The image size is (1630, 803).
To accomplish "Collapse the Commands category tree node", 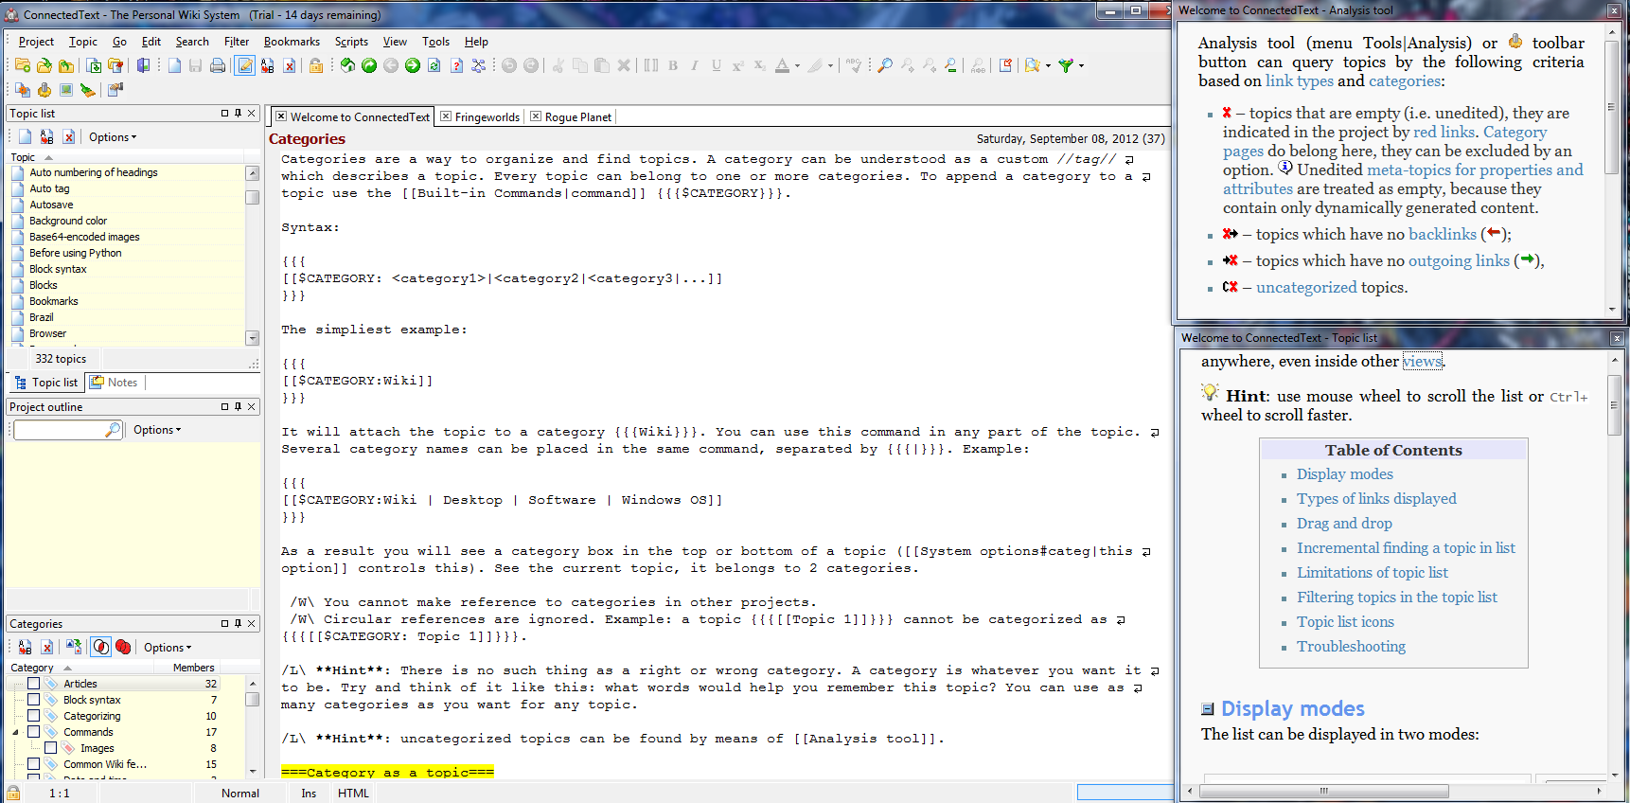I will coord(15,732).
